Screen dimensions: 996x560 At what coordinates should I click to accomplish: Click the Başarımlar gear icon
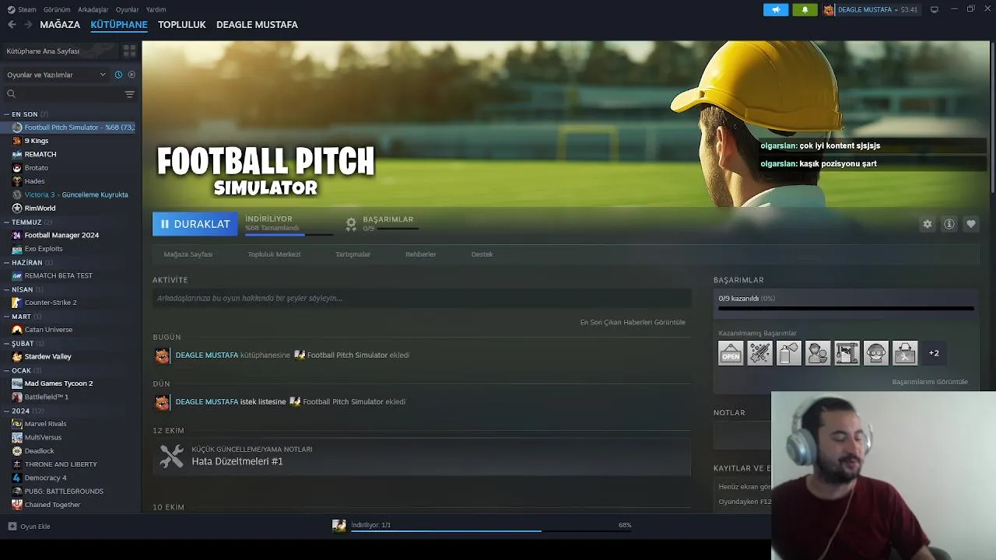351,224
